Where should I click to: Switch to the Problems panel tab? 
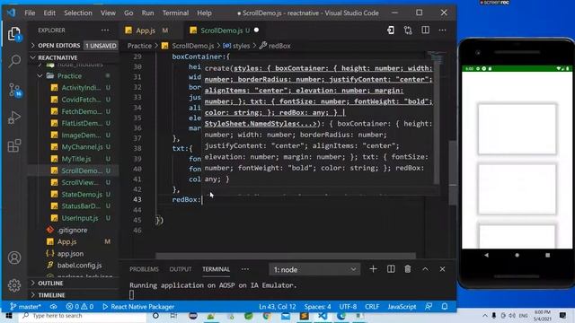tap(144, 269)
